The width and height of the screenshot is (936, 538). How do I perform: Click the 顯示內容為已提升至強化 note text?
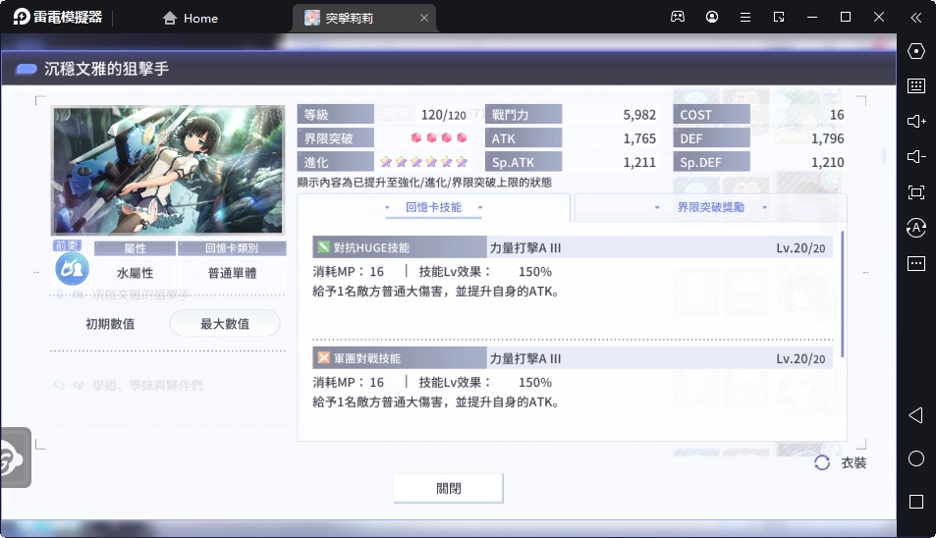click(424, 183)
